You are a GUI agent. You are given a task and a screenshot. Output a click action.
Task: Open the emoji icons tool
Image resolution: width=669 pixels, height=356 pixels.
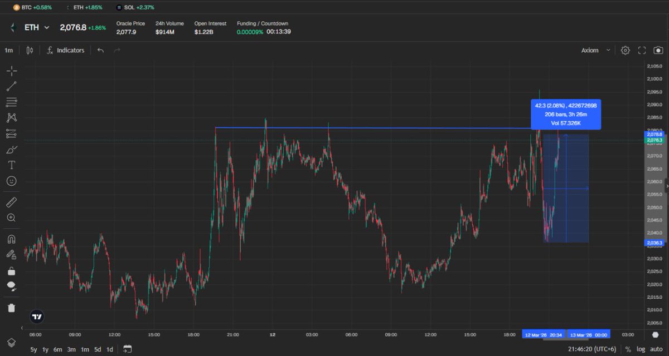coord(12,181)
